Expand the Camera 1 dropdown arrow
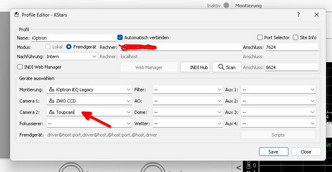 (x=129, y=101)
